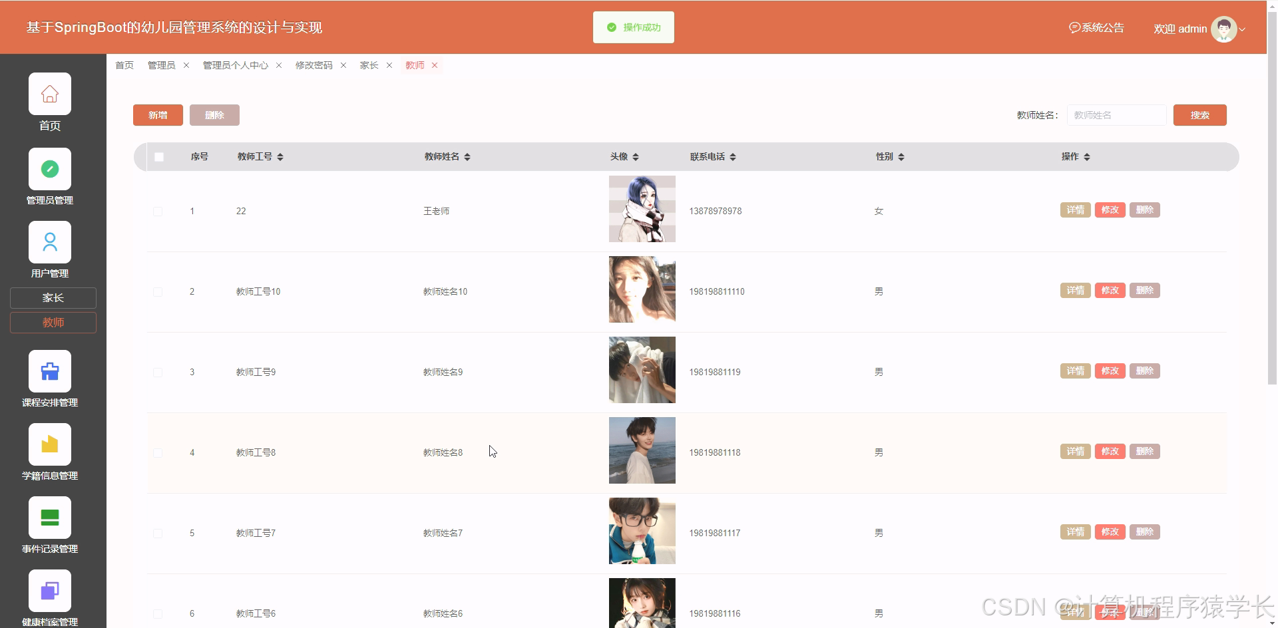Switch to the 管理员 tab
1278x628 pixels.
(x=162, y=65)
